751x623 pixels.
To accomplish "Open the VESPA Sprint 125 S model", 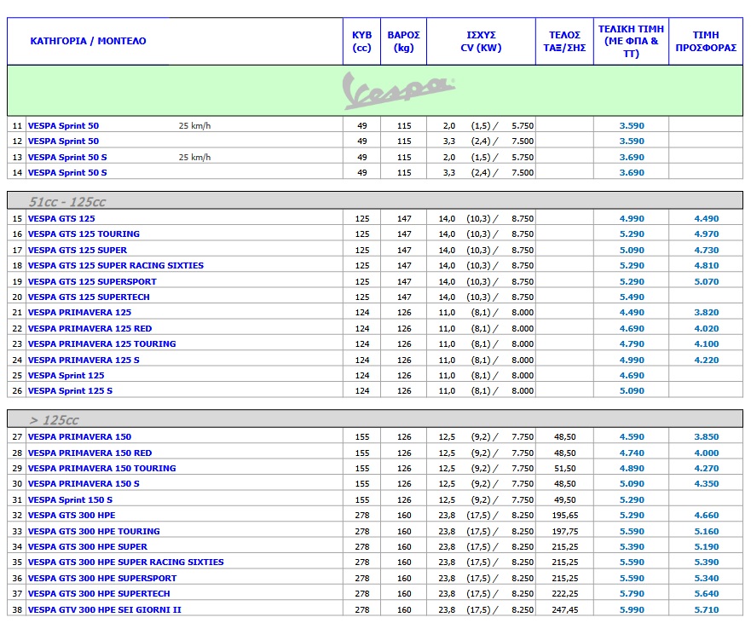I will (x=71, y=390).
